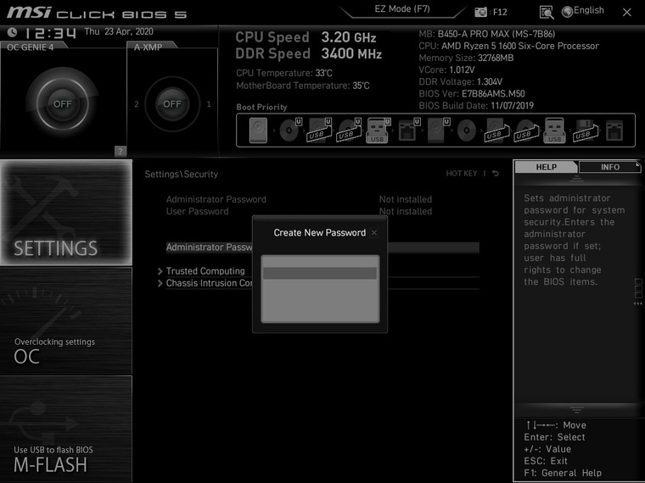
Task: Expand the Chassis Intrusion Configuration submenu
Action: tap(205, 283)
